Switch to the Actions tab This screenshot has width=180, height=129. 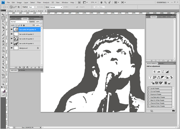(x=22, y=70)
